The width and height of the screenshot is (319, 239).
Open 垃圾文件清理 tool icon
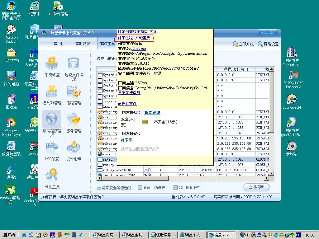[74, 63]
